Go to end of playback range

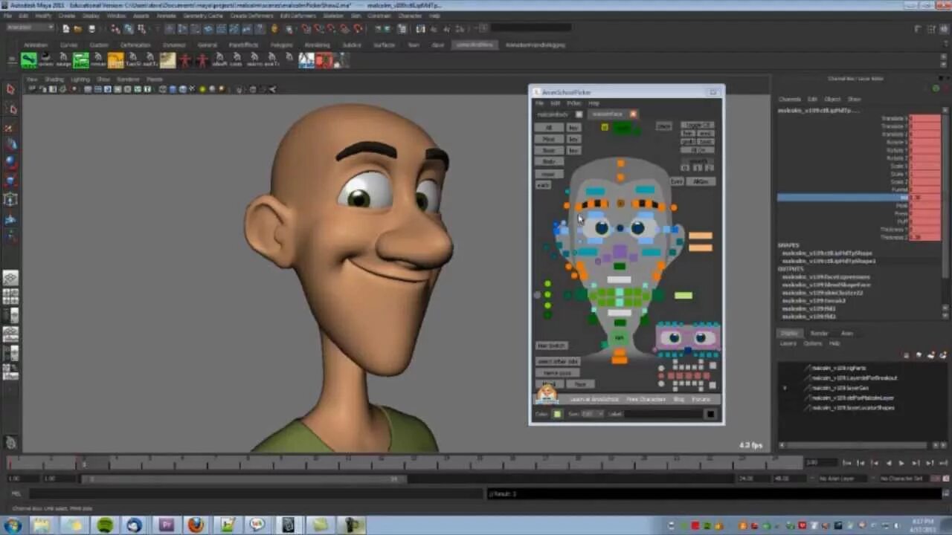coord(944,463)
